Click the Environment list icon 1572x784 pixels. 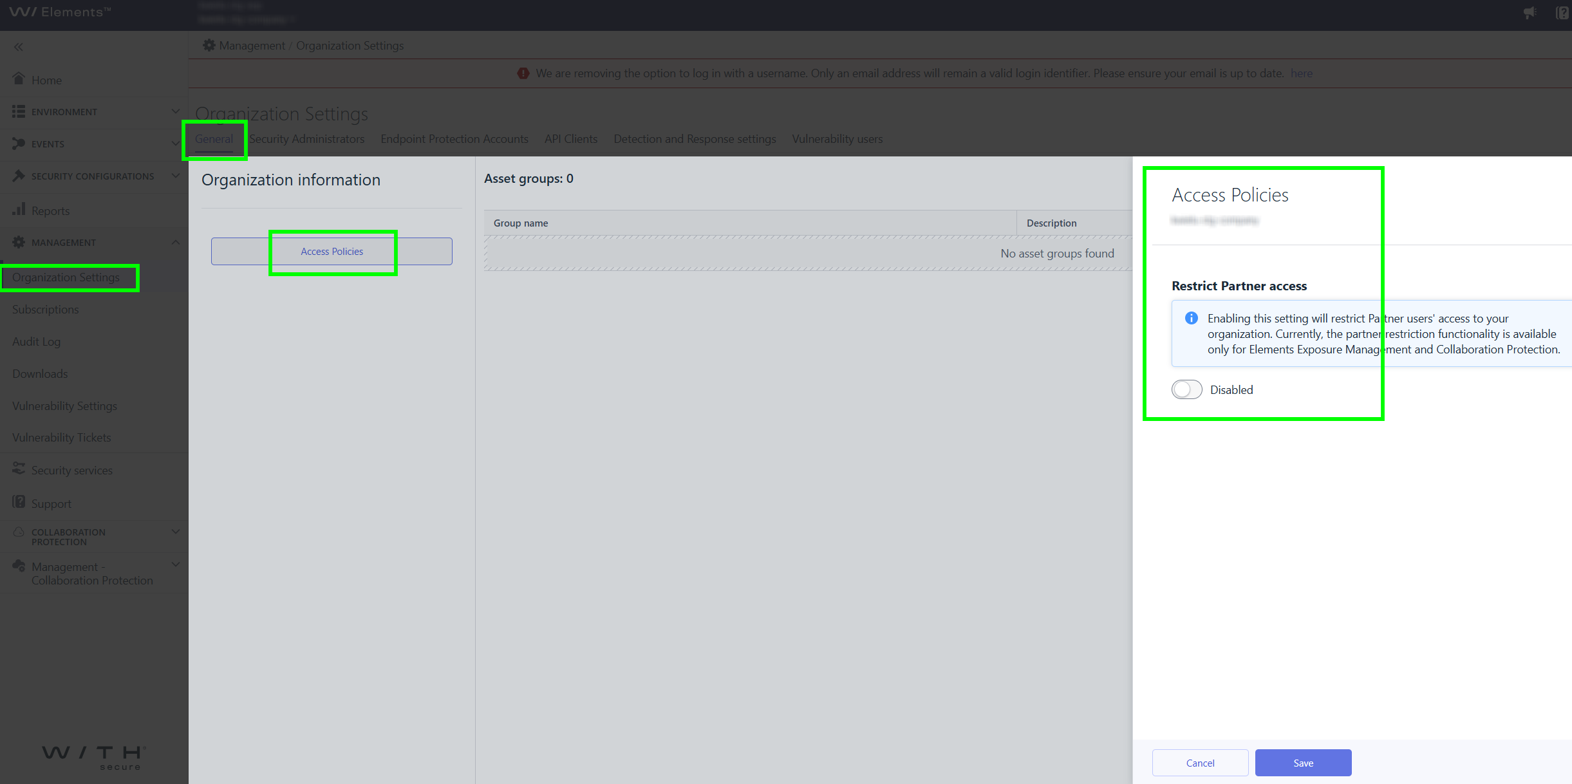pos(19,111)
